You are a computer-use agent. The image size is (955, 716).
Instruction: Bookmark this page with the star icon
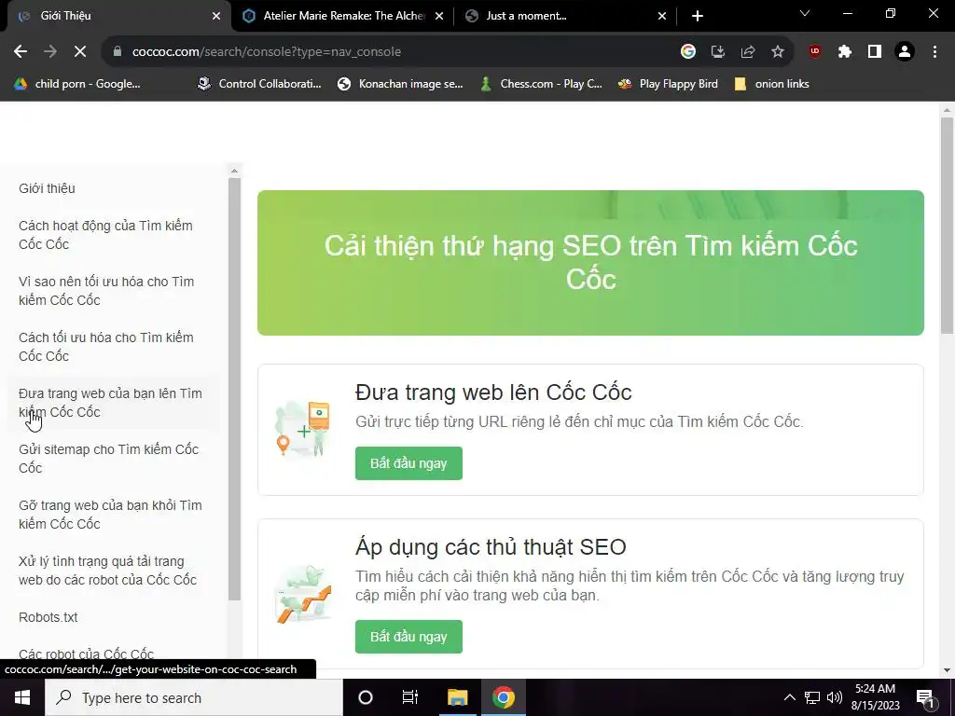[778, 52]
